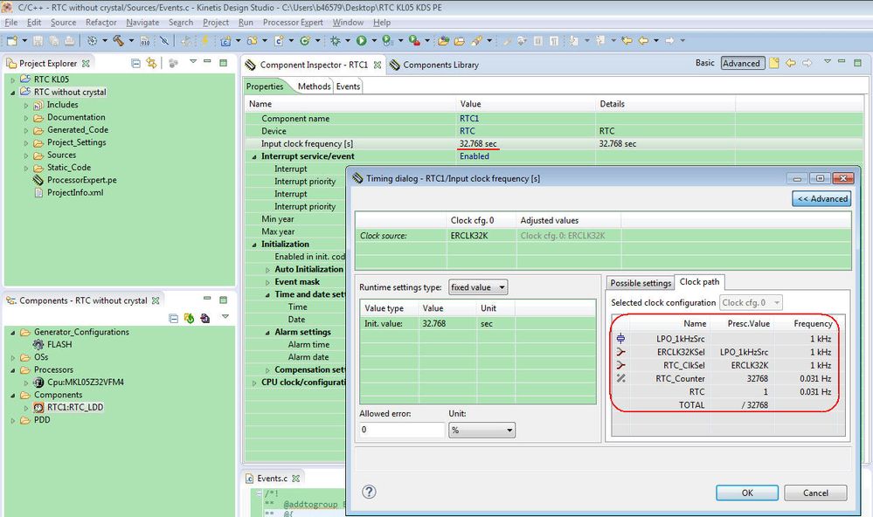Click Collapse All icon in Components view
The height and width of the screenshot is (517, 873).
(x=173, y=319)
